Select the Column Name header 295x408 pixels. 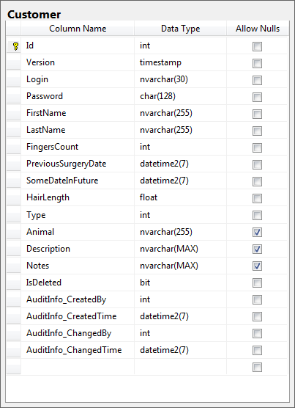[78, 29]
